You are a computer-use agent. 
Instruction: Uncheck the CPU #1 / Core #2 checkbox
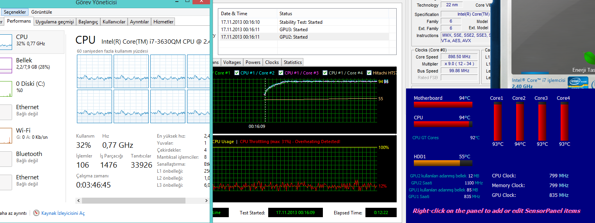click(x=237, y=73)
